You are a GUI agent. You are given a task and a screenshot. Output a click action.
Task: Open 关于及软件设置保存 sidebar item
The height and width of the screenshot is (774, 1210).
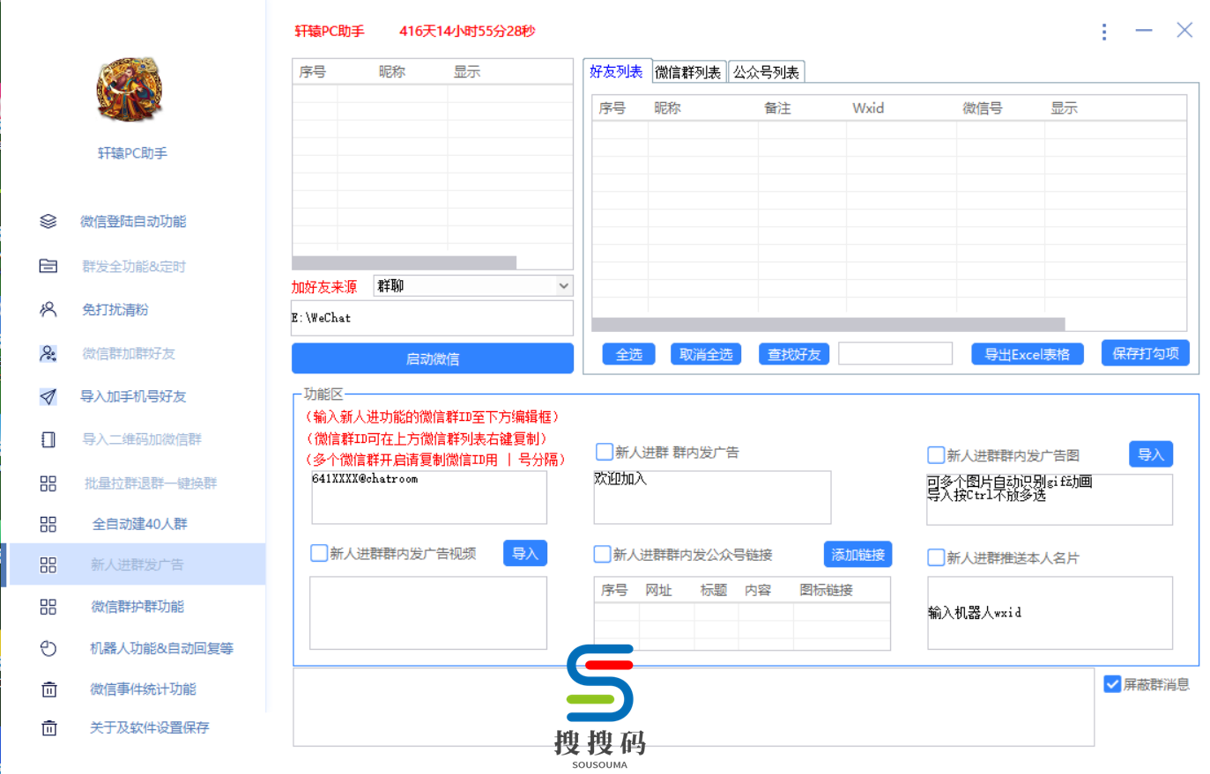(149, 727)
